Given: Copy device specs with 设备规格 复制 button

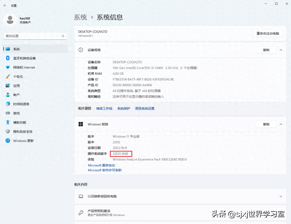Looking at the screenshot, I should [x=266, y=50].
